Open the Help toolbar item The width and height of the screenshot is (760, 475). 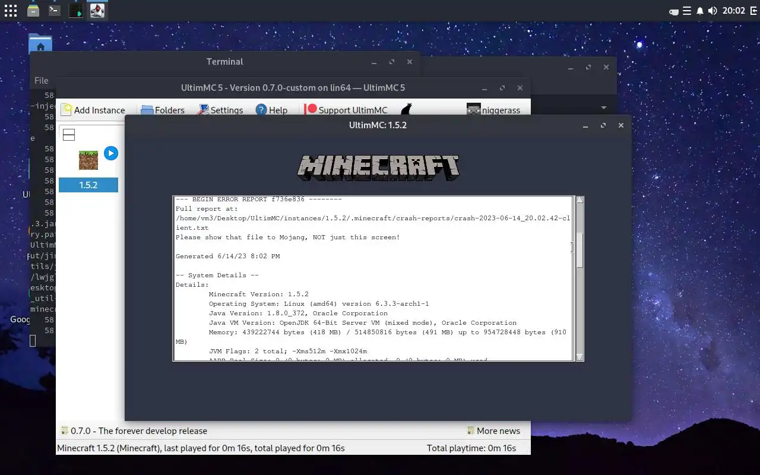click(271, 110)
